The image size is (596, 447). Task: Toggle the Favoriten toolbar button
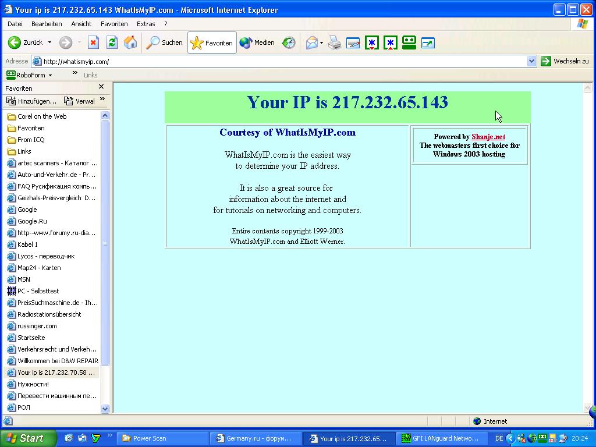click(x=212, y=42)
